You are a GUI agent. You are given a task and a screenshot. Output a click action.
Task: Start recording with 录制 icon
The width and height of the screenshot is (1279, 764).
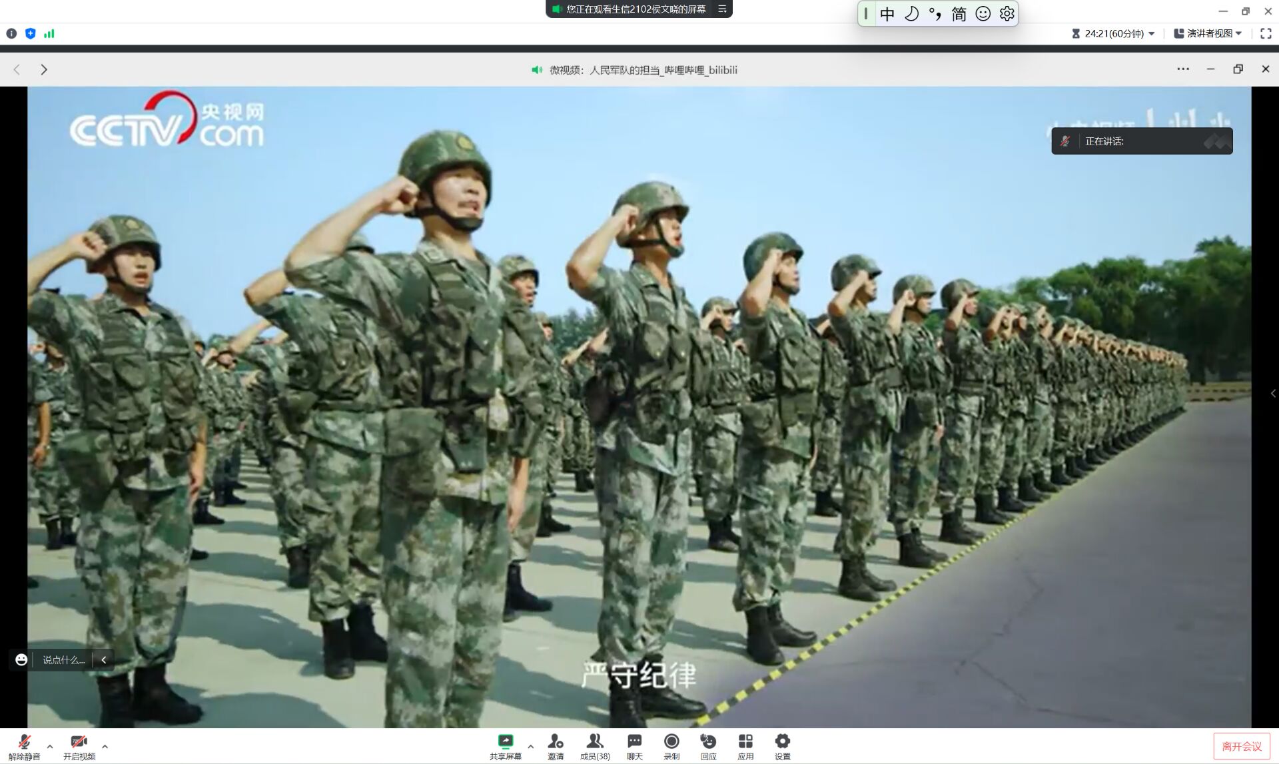click(x=671, y=747)
